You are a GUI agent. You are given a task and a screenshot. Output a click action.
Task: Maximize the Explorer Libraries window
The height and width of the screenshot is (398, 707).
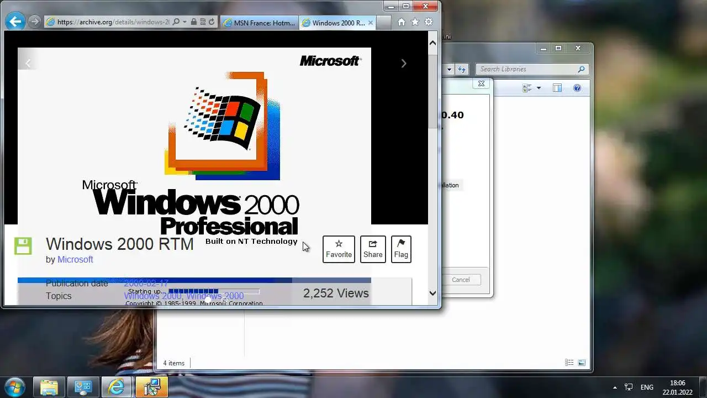coord(558,49)
